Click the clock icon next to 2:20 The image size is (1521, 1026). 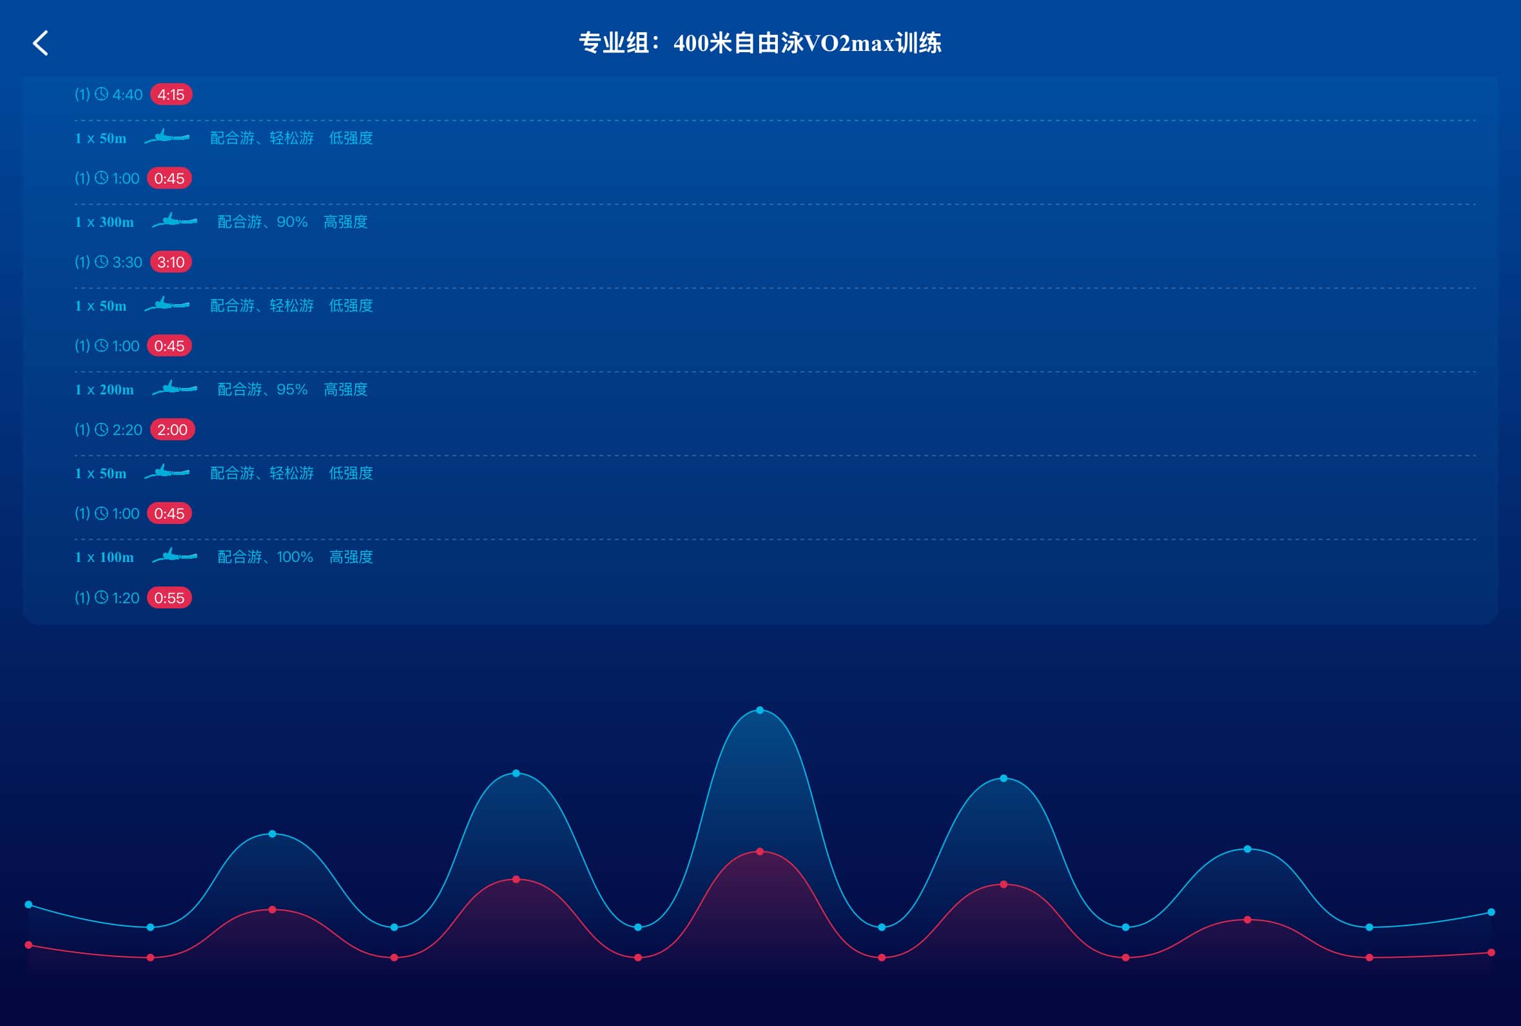(x=101, y=429)
